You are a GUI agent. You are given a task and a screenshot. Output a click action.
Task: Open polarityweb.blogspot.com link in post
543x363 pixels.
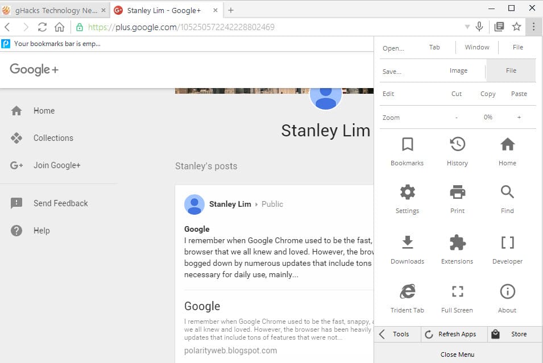(231, 351)
